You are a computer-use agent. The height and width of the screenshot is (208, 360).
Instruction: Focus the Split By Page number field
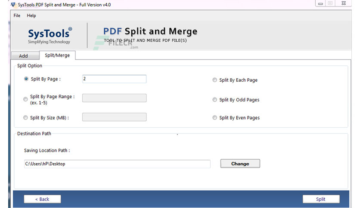[x=114, y=79]
